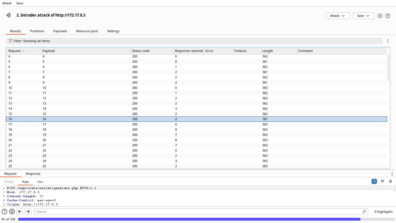The width and height of the screenshot is (396, 223).
Task: Go to the previous search match arrow
Action: pyautogui.click(x=20, y=211)
